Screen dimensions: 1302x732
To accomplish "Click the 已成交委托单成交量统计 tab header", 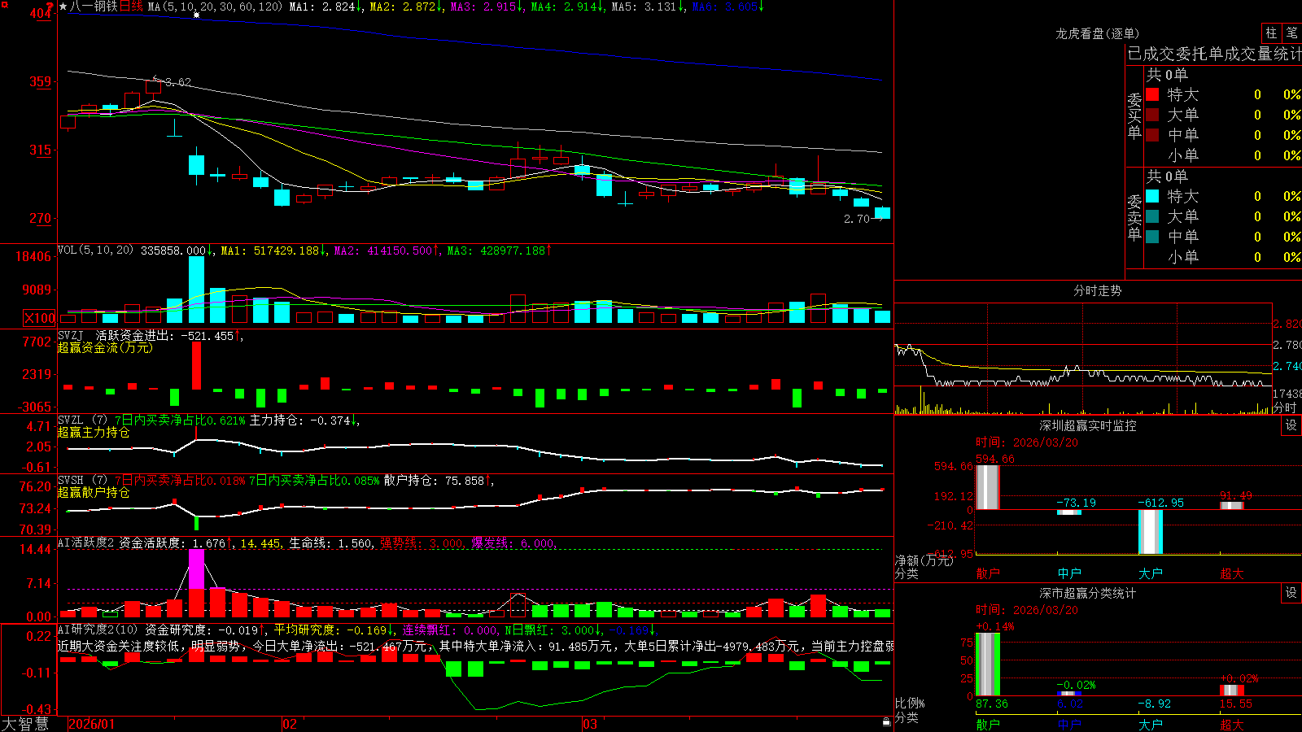I will [x=1214, y=54].
